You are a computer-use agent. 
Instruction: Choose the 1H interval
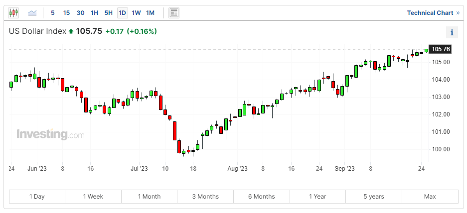(x=94, y=12)
